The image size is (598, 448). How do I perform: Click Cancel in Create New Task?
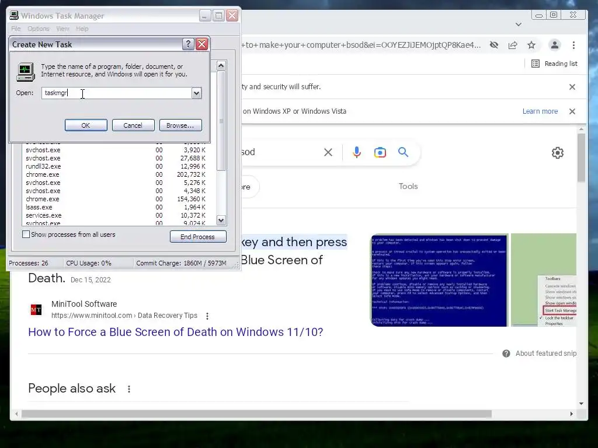coord(133,125)
